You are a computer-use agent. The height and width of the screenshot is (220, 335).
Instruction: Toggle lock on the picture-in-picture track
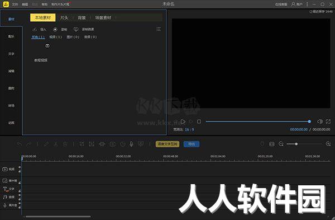pos(20,182)
